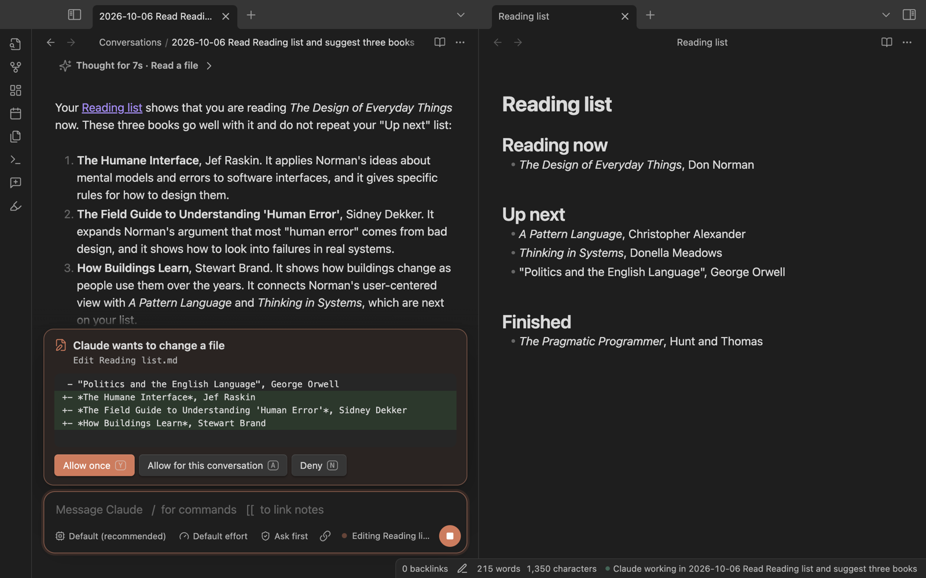
Task: Click the edit pencil icon in status bar
Action: click(462, 569)
